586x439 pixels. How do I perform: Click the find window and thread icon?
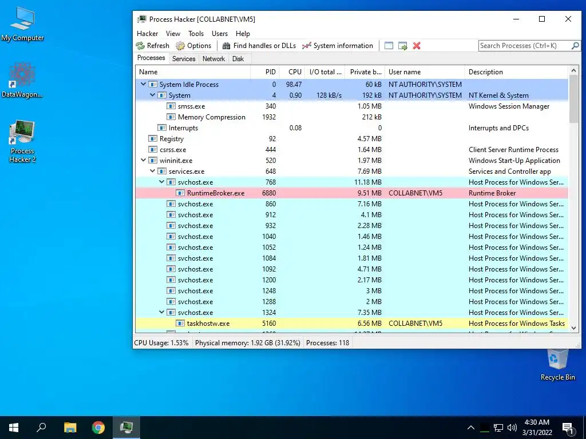(402, 46)
